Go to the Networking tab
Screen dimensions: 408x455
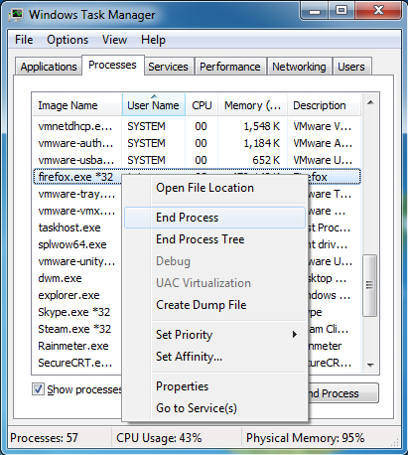pyautogui.click(x=299, y=67)
